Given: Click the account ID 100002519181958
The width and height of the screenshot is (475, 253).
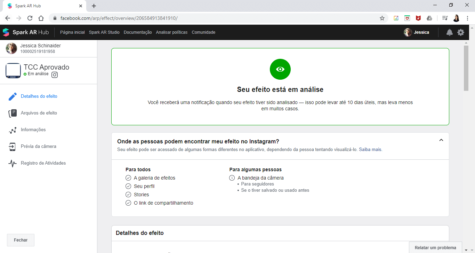Looking at the screenshot, I should coord(38,52).
